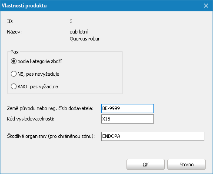Close the Vlastnosti produktu dialog

206,6
